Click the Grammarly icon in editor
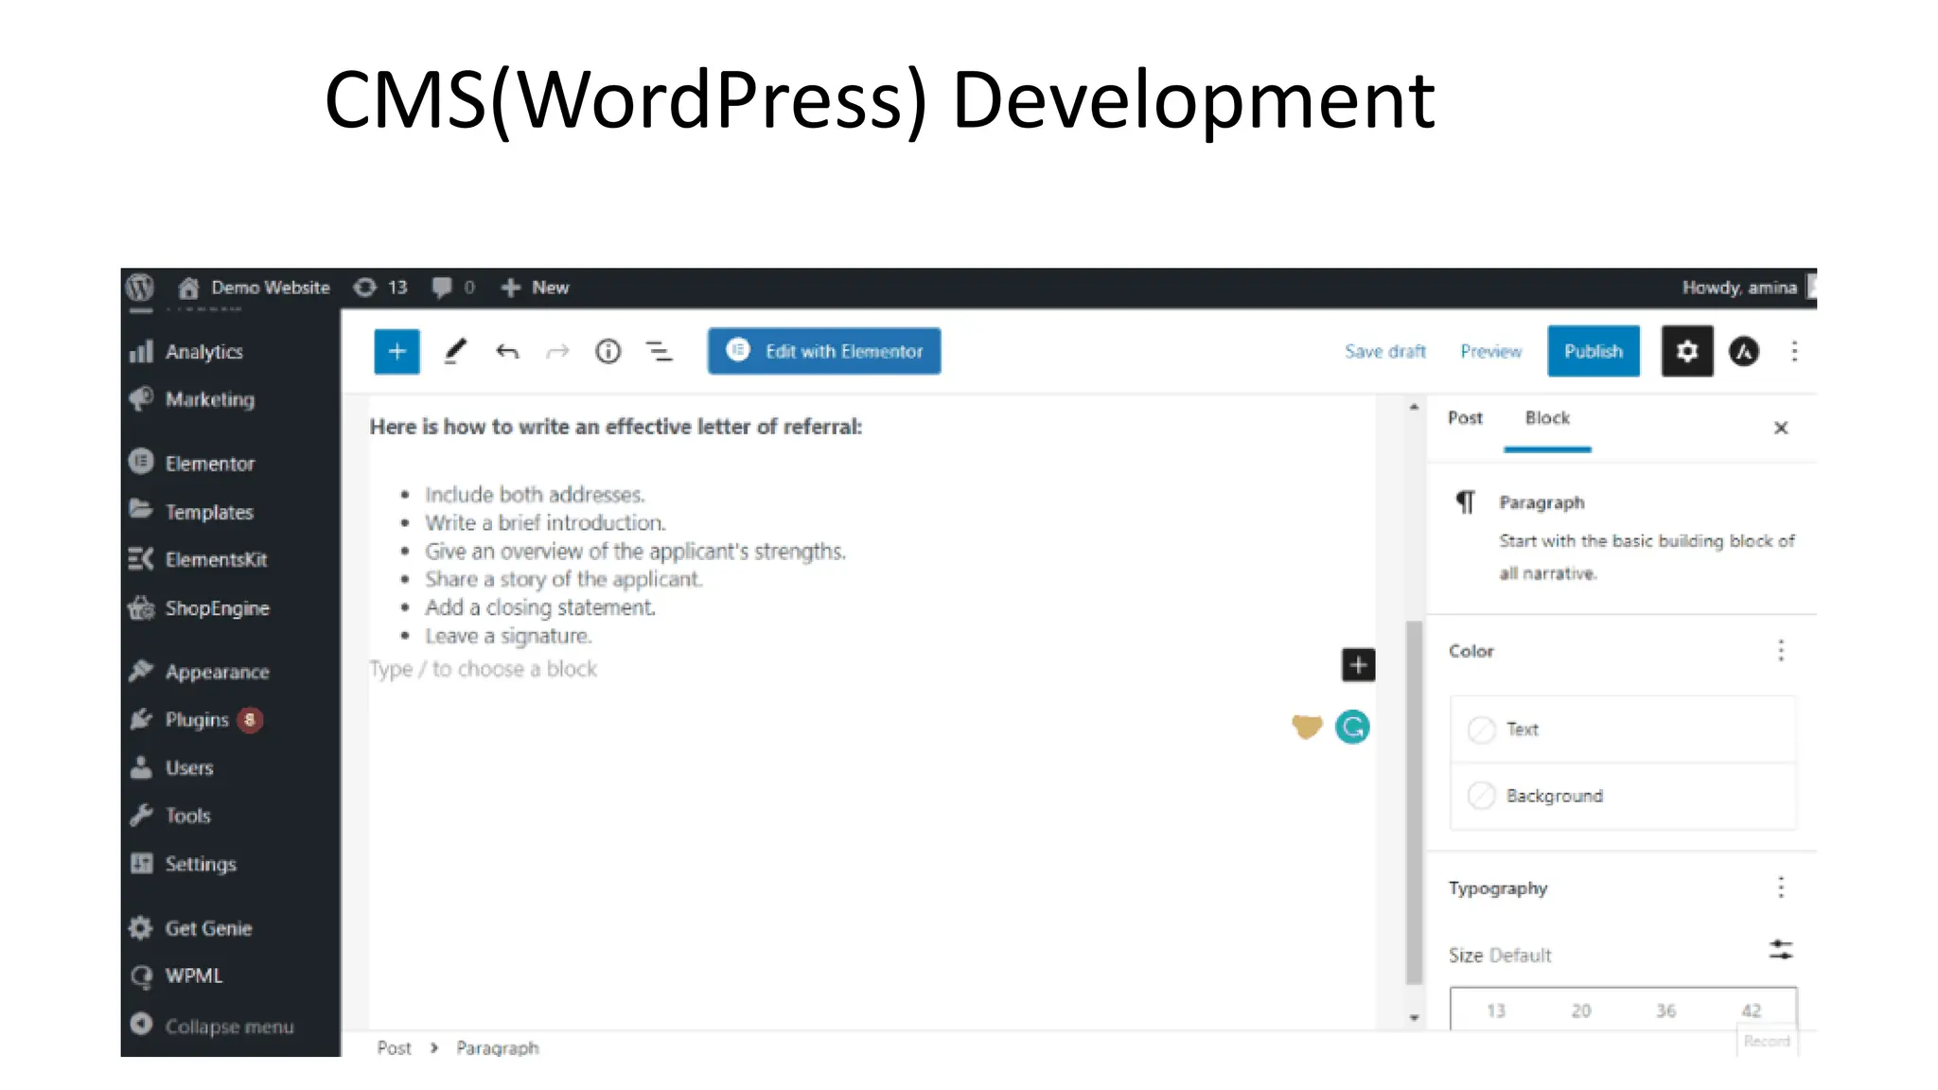 click(1352, 727)
